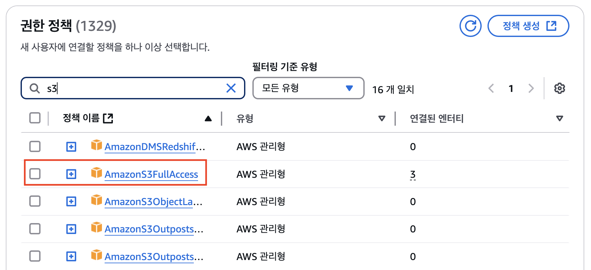Click the 정책 생성 button
591x270 pixels.
point(528,26)
